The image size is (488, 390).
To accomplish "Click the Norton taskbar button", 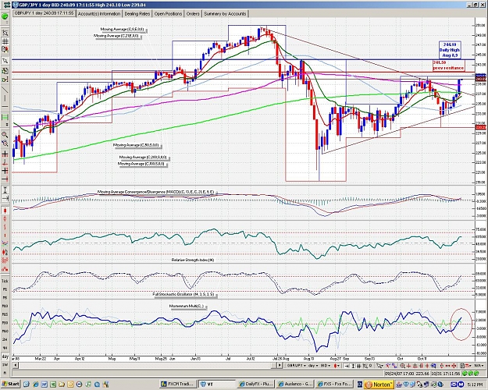I will (379, 385).
